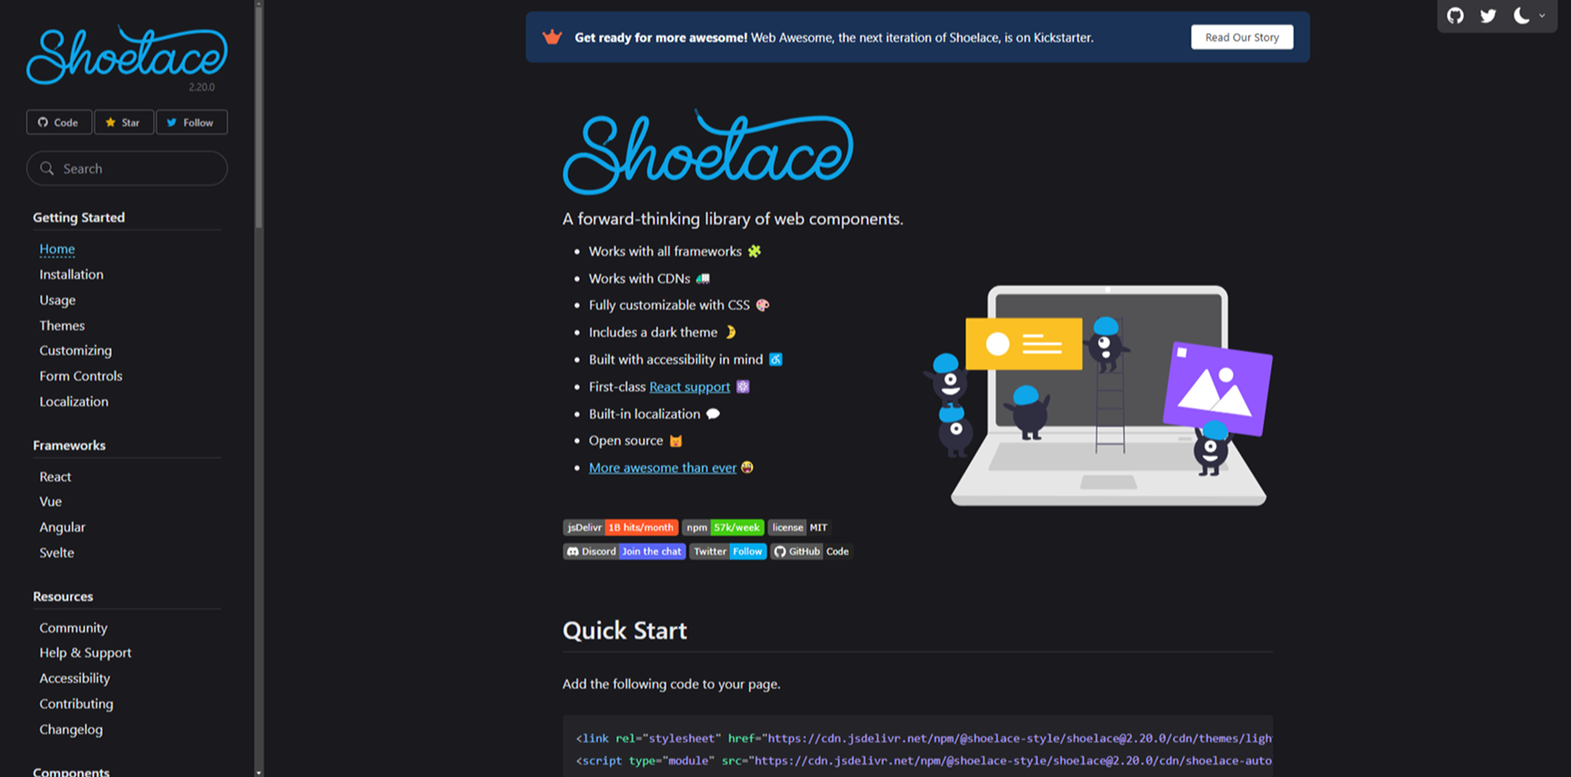Viewport: 1571px width, 777px height.
Task: Open the Svelte framework page
Action: [56, 553]
